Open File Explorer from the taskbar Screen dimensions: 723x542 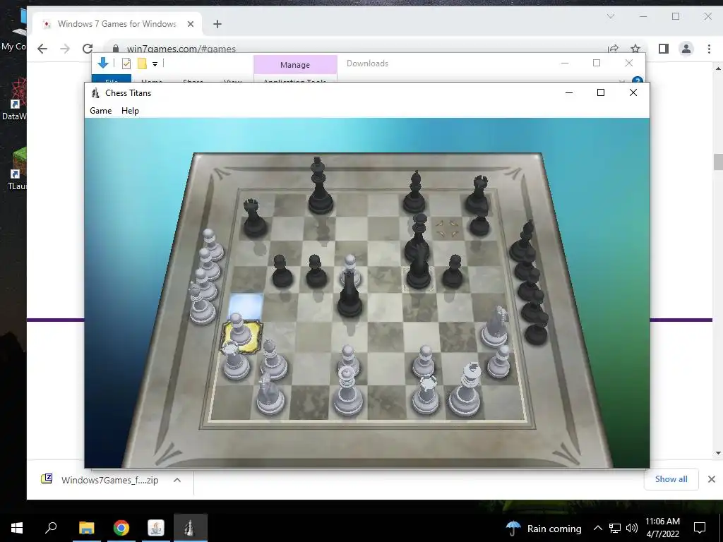(x=86, y=528)
